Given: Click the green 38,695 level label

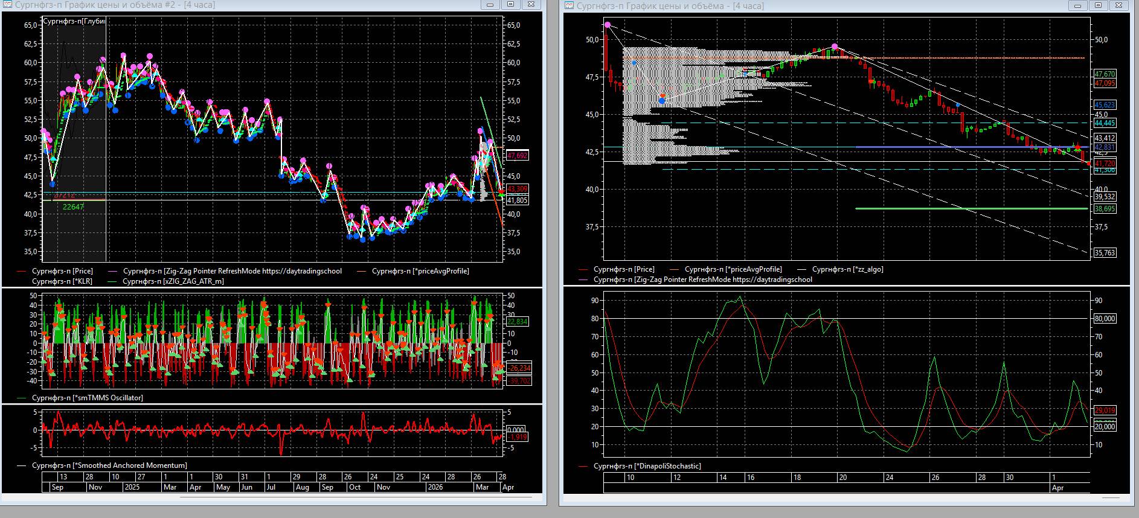Looking at the screenshot, I should click(x=1105, y=209).
